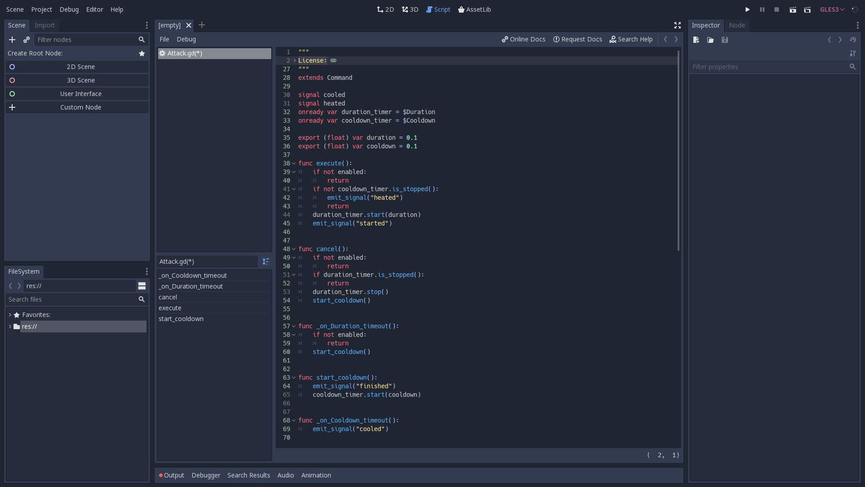The height and width of the screenshot is (487, 865).
Task: Click the Filter properties field
Action: (x=766, y=66)
